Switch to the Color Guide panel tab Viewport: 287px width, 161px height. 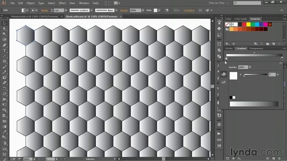(240, 19)
